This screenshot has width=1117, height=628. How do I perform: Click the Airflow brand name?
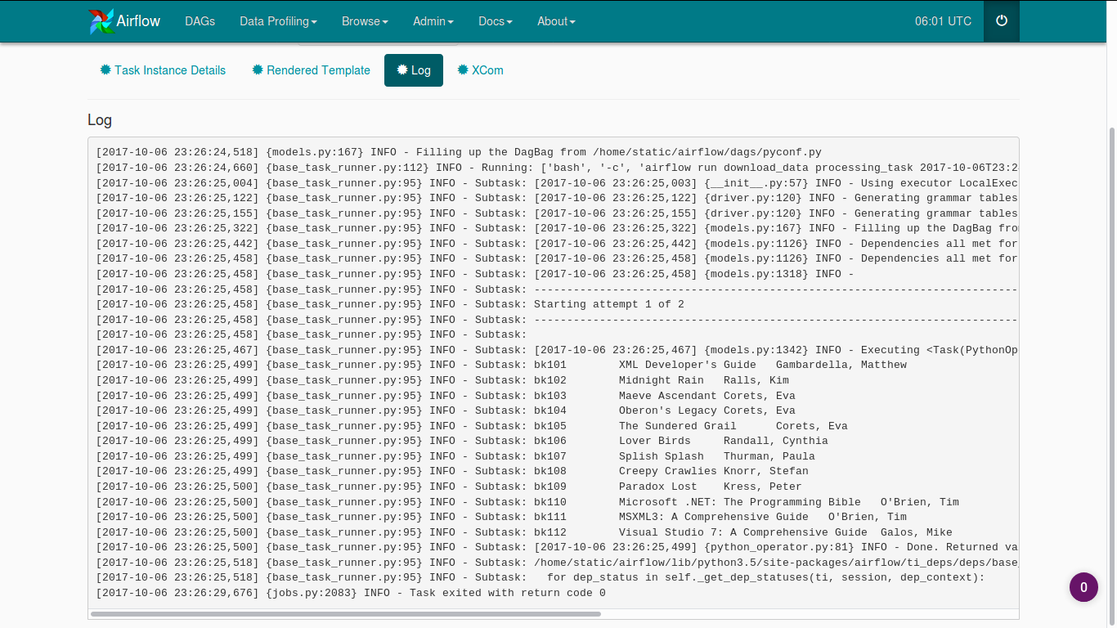138,21
